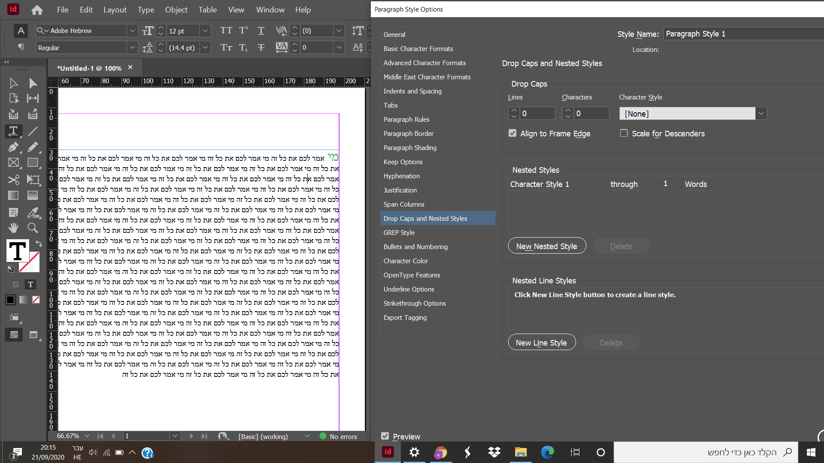Toggle Align to Frame Edge checkbox

[x=512, y=133]
